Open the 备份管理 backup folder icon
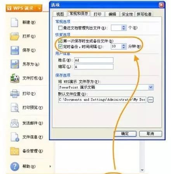Viewport: 171px width, 174px height. coord(15,151)
